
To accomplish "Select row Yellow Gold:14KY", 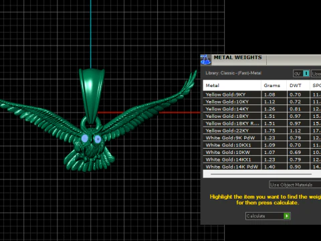I will (262, 109).
